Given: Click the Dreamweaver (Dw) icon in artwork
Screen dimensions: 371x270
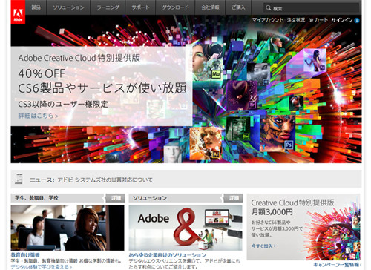Looking at the screenshot, I should 246,136.
